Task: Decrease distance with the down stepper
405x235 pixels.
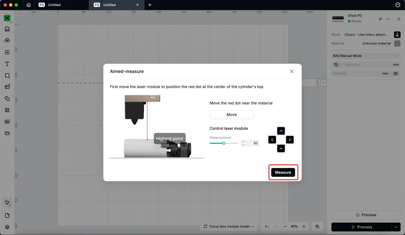Action: click(x=244, y=145)
